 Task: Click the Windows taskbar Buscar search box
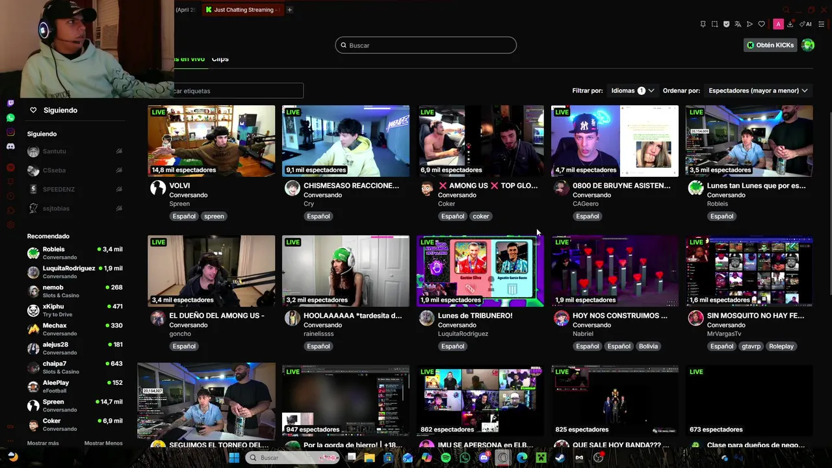click(x=294, y=458)
